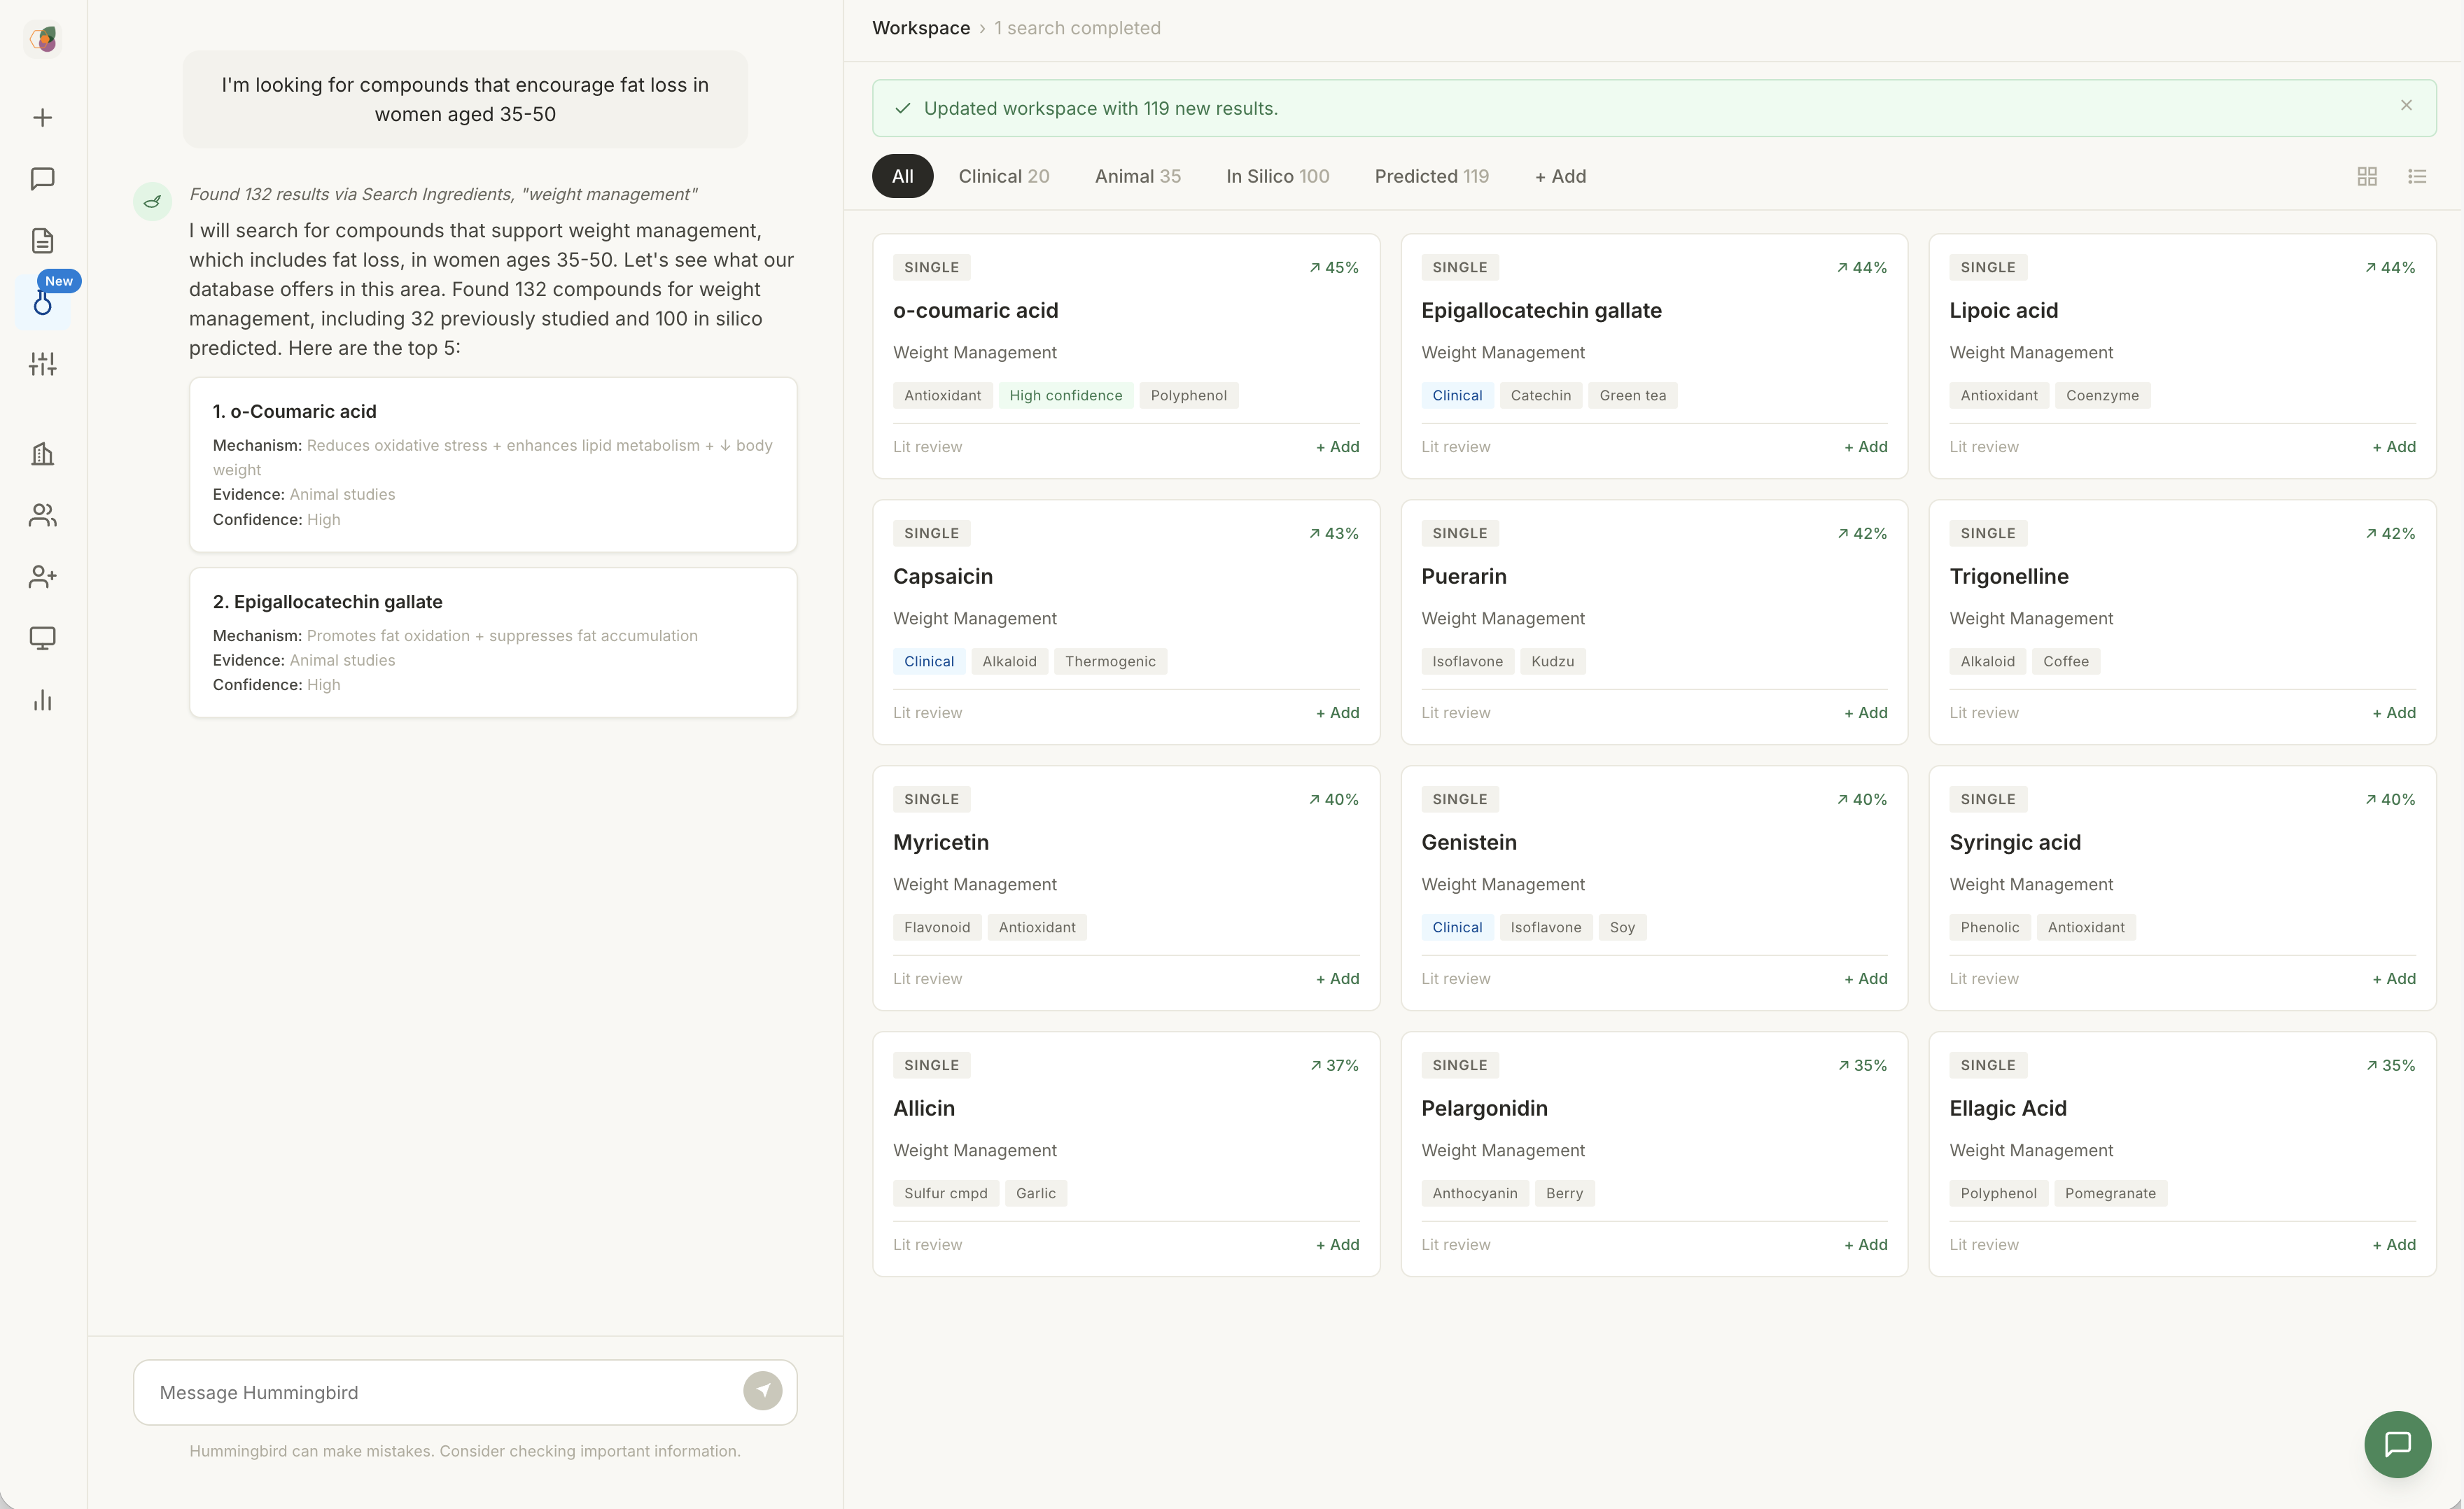2464x1509 pixels.
Task: Open the Trigonelline card title
Action: point(2008,577)
